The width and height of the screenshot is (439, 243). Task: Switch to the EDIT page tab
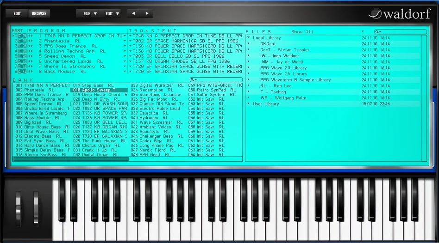click(x=17, y=13)
